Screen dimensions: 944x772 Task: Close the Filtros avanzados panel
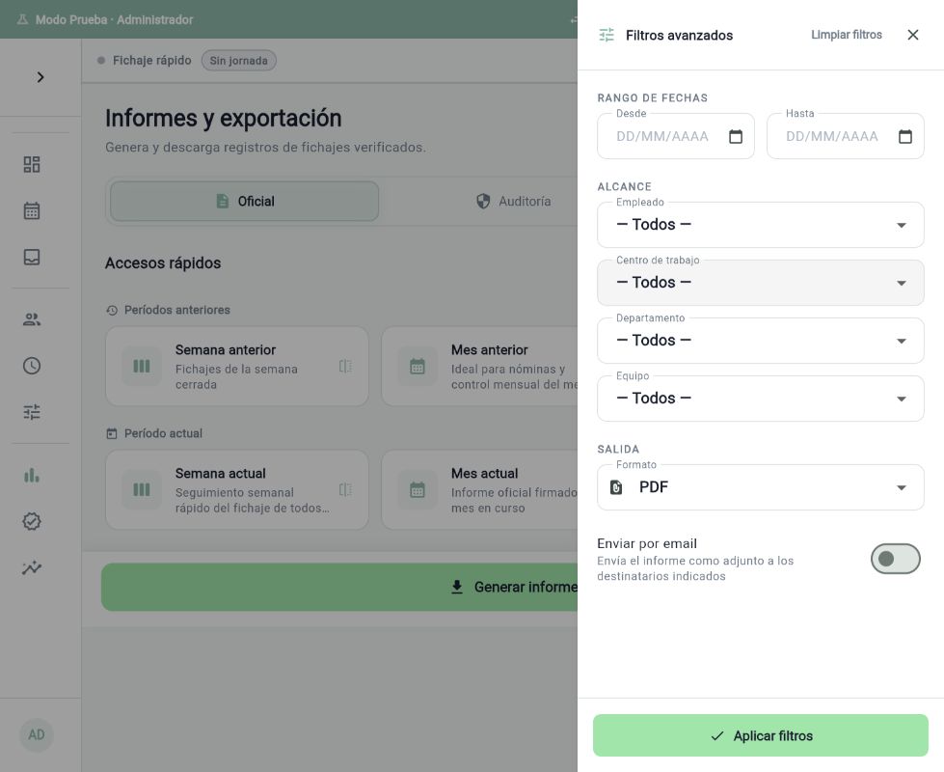point(913,35)
